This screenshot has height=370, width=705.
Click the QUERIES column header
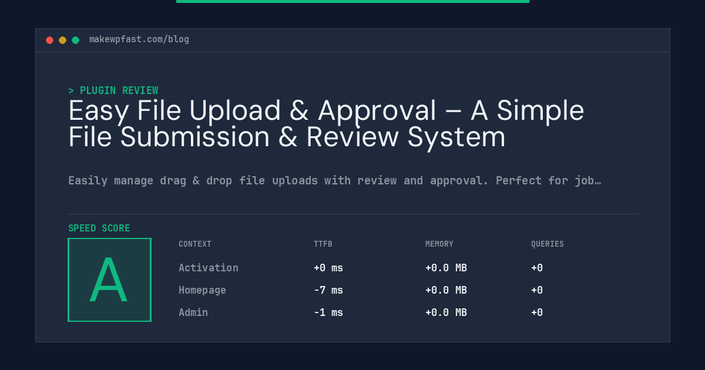[548, 244]
